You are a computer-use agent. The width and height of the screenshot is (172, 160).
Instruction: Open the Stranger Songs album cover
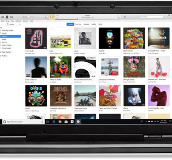(x=134, y=67)
